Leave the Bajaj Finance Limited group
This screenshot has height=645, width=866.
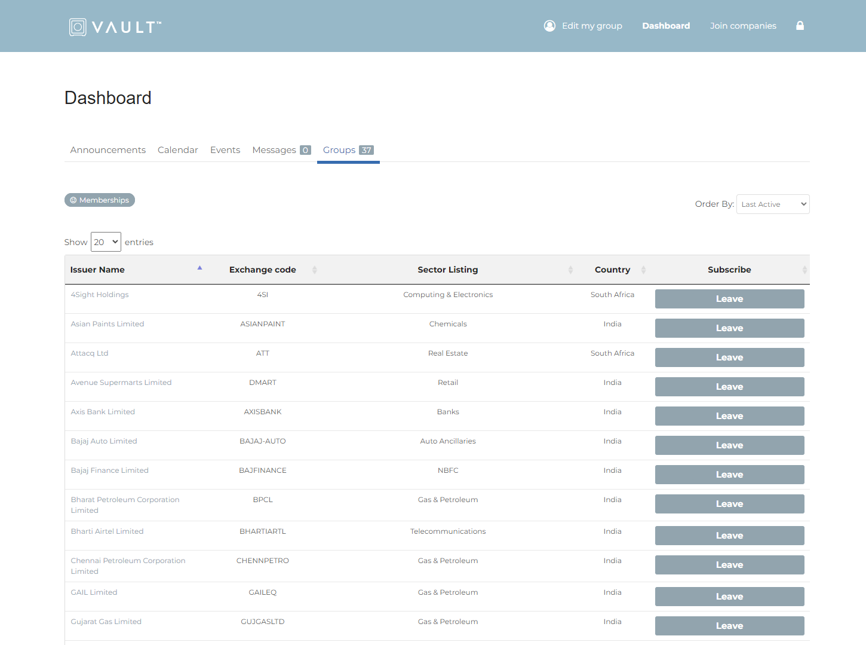pos(730,475)
